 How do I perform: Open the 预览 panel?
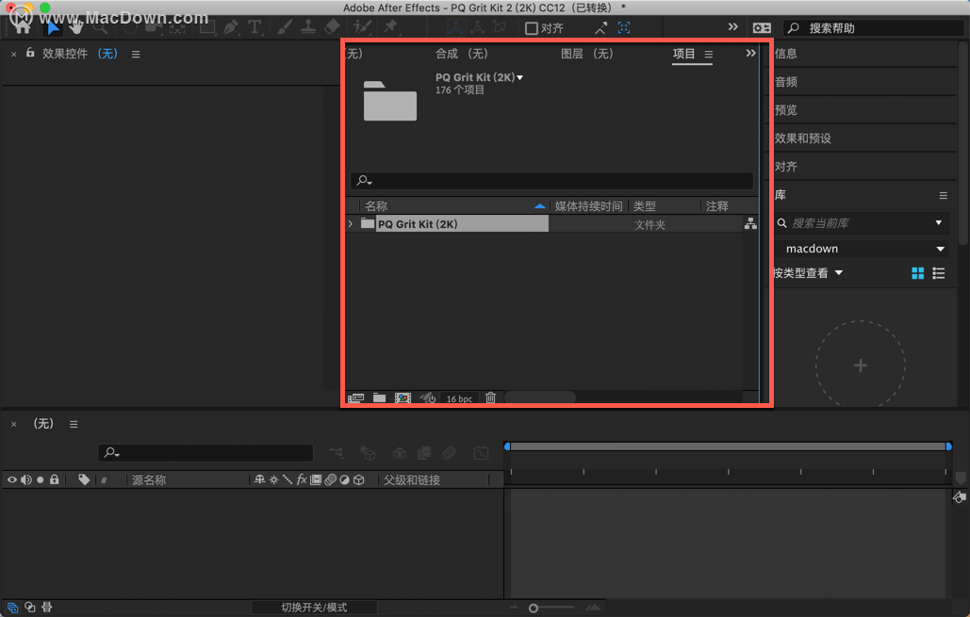coord(785,110)
